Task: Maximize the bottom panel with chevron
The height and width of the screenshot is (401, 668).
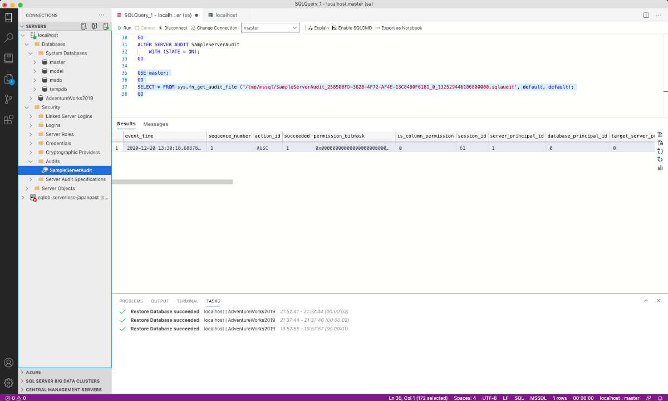Action: [x=646, y=301]
